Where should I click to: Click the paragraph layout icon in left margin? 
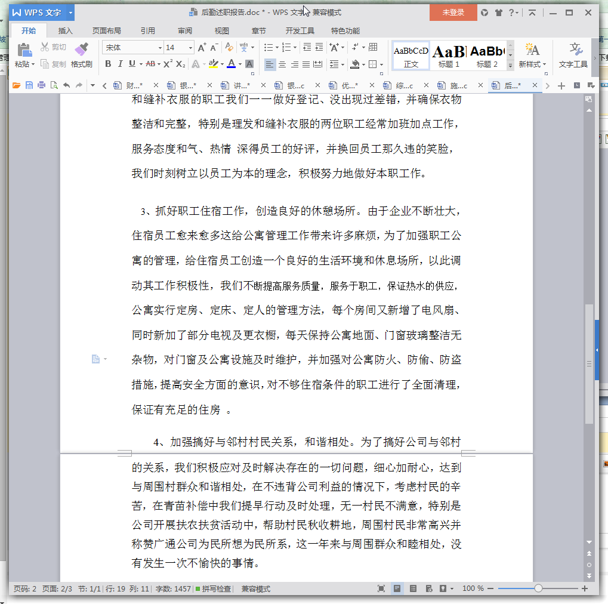tap(96, 359)
